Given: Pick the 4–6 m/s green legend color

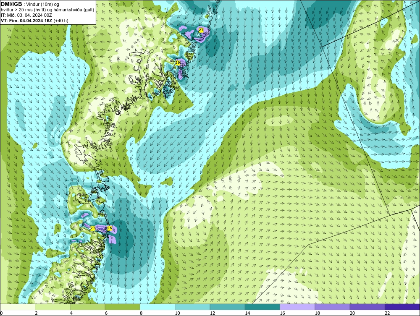Looking at the screenshot, I should pos(88,307).
